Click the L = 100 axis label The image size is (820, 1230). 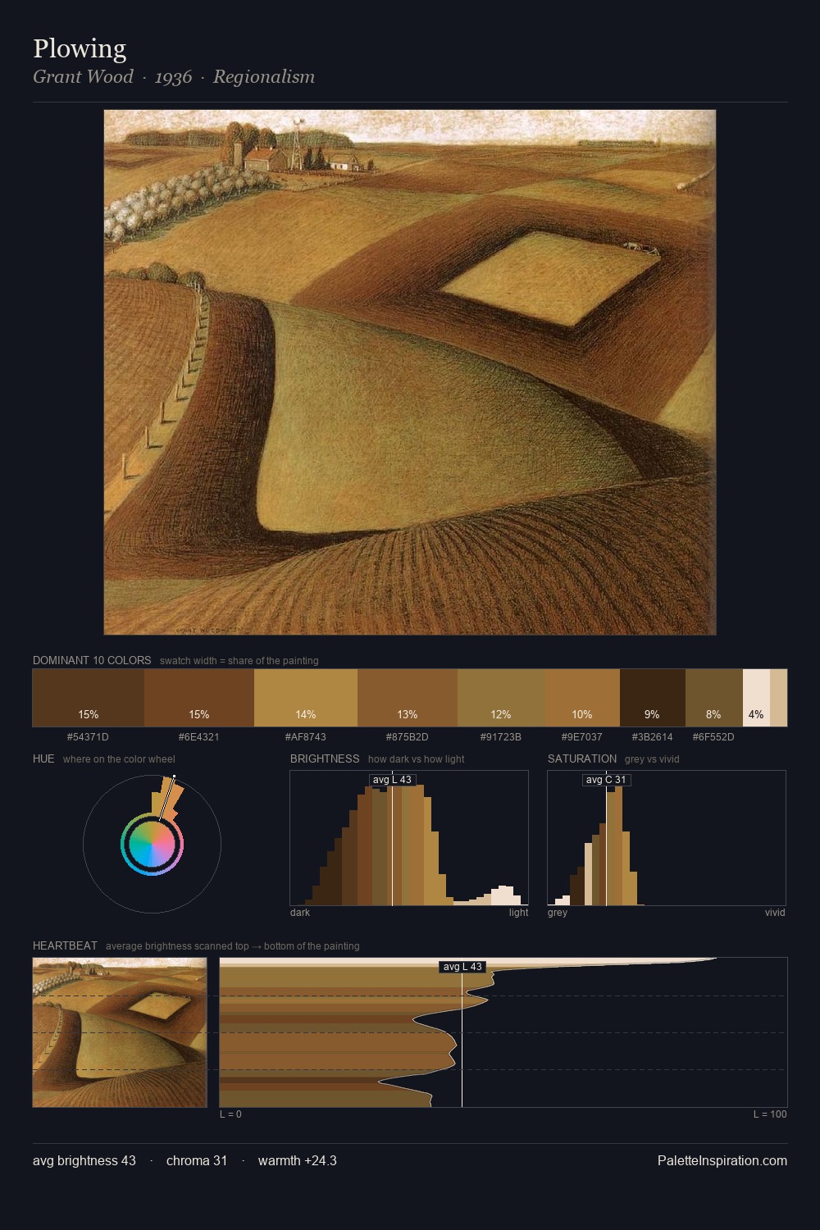click(x=770, y=1114)
